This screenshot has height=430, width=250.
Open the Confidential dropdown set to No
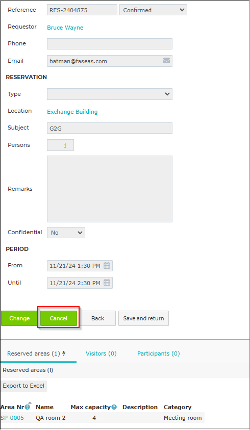[x=66, y=233]
